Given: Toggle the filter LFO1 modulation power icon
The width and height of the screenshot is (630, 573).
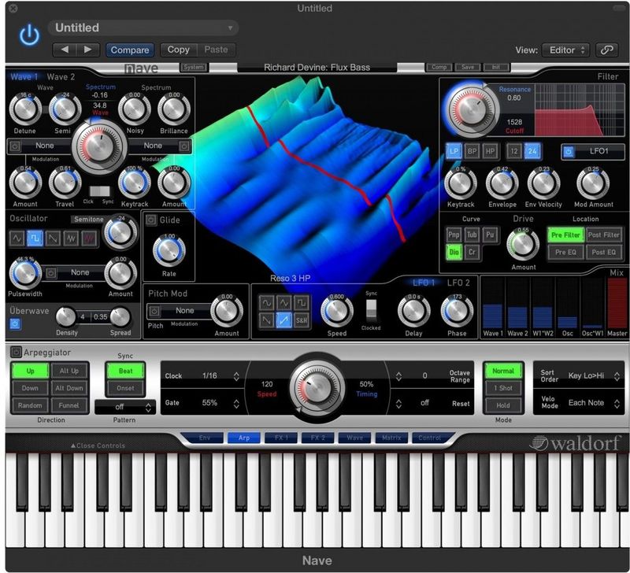Looking at the screenshot, I should [568, 152].
